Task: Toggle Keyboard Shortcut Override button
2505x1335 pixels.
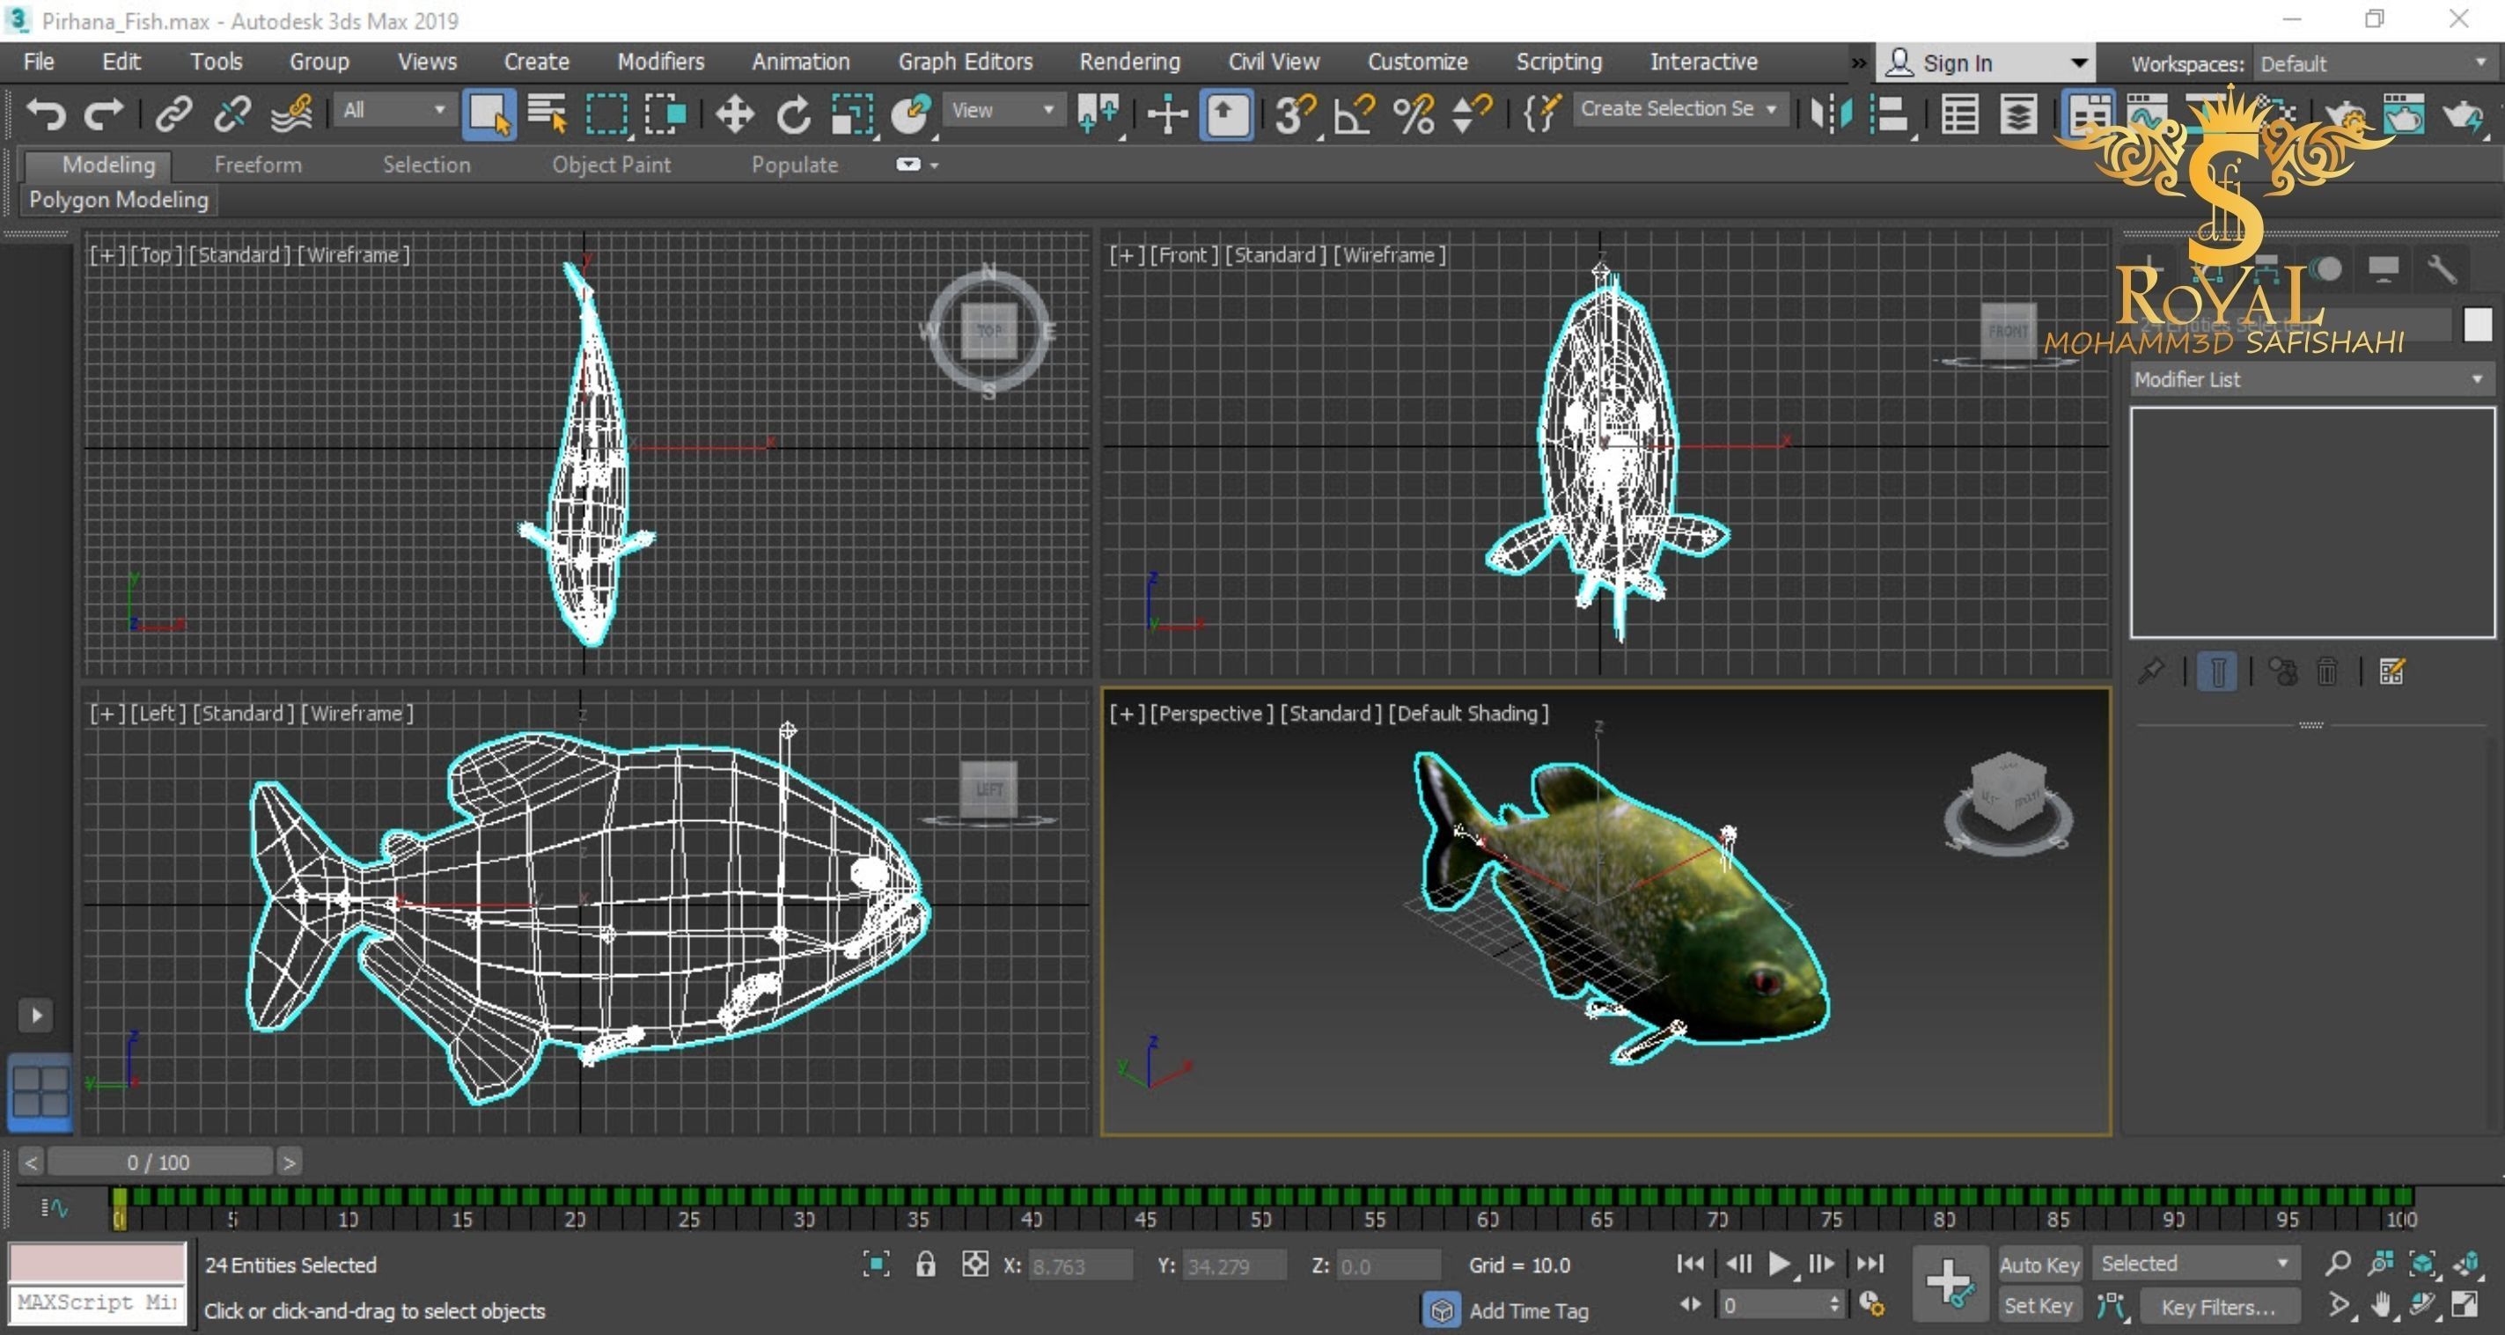Action: click(x=1226, y=114)
